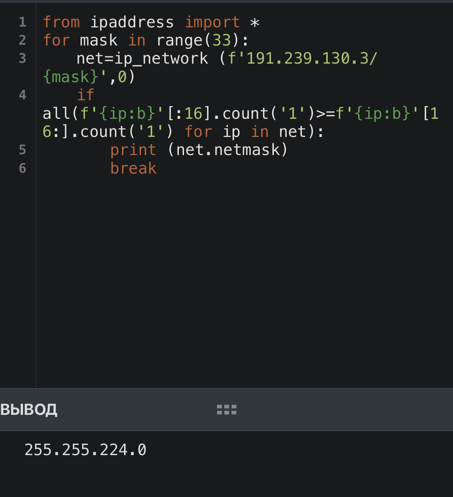Screen dimensions: 453x497
Task: Click the 'ipaddress' module name in line 1
Action: [132, 22]
